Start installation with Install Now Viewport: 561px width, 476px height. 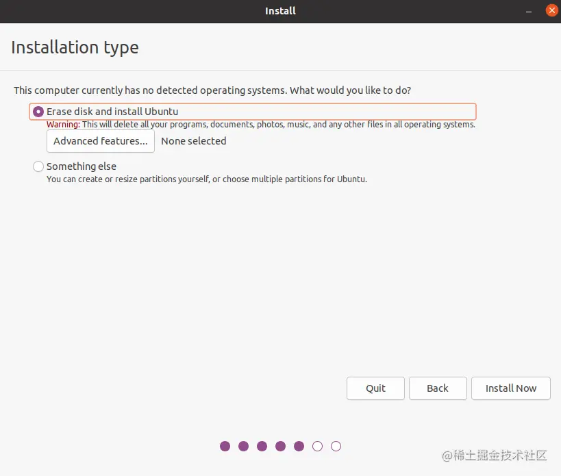coord(510,388)
